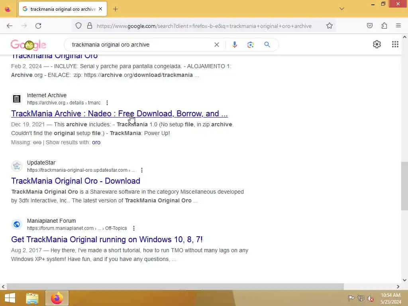
Task: Open the Windows Start menu
Action: pos(10,298)
